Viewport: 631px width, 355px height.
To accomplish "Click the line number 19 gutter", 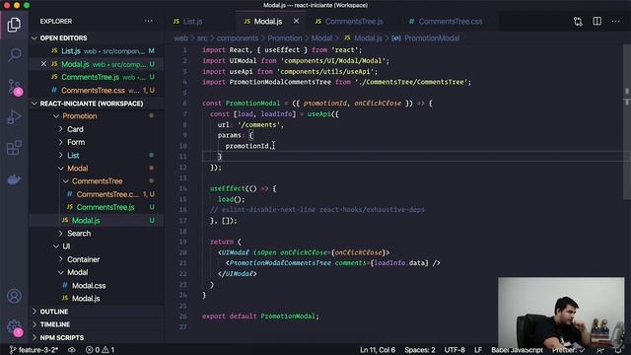I will pos(183,242).
